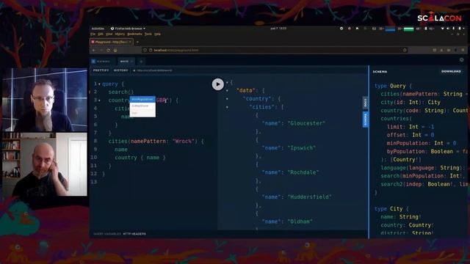Click "country { name }" on line 10
470x264 pixels.
(140, 158)
